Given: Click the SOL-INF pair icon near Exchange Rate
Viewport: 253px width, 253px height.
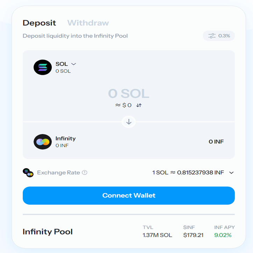Looking at the screenshot, I should [28, 173].
